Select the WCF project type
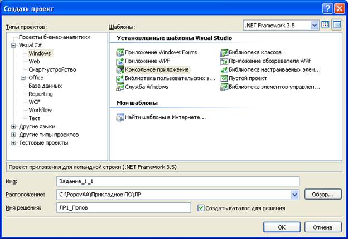 coord(35,102)
